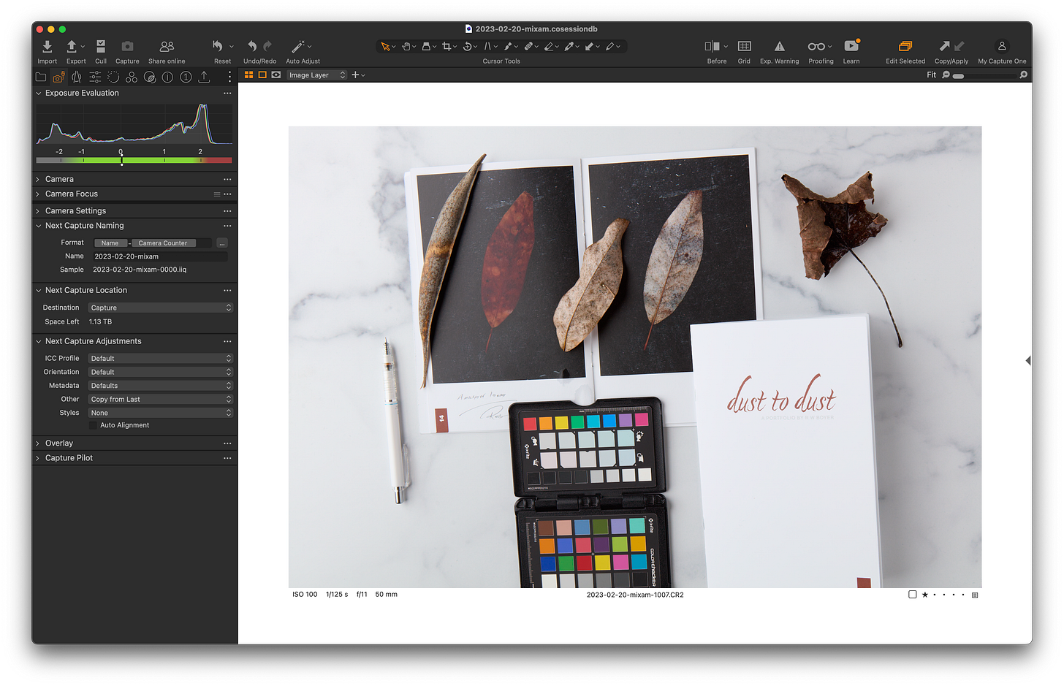This screenshot has height=686, width=1064.
Task: Toggle the Before/after view icon
Action: point(712,46)
